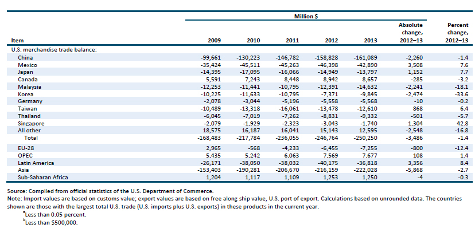Select the 2012 column header
Image resolution: width=475 pixels, height=236 pixels.
point(332,41)
